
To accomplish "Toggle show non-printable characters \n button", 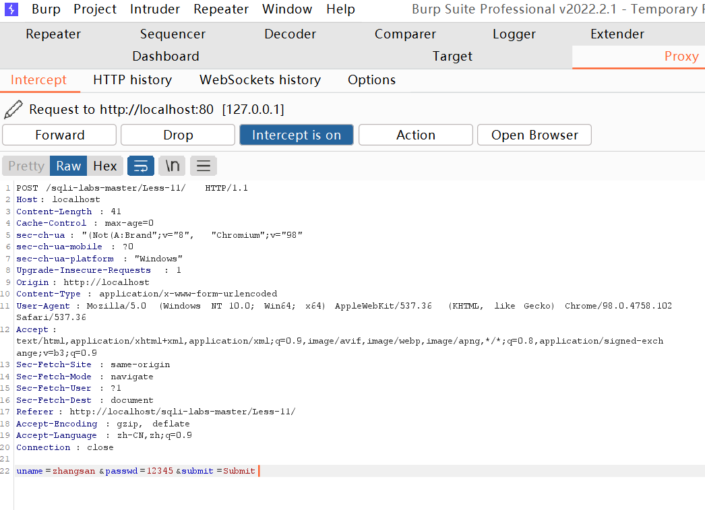I will tap(172, 166).
